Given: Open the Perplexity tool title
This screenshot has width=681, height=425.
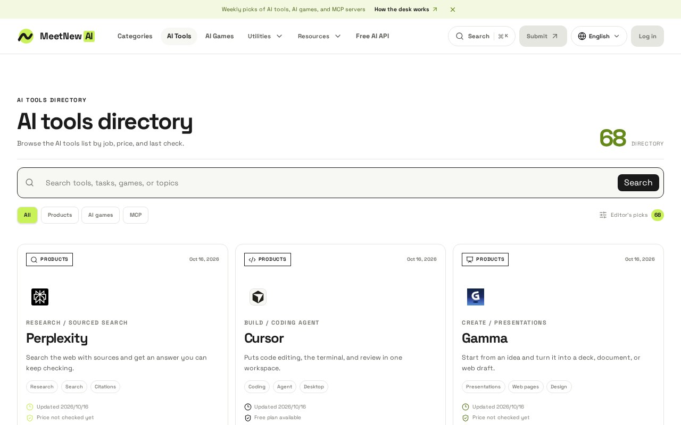Looking at the screenshot, I should point(57,338).
